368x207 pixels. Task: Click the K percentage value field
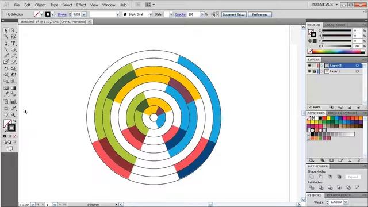coord(357,46)
